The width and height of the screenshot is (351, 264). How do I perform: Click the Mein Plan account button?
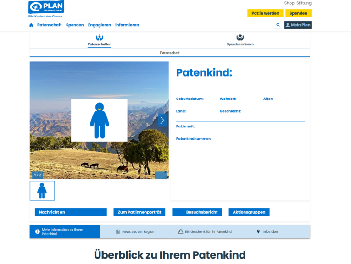tap(298, 25)
